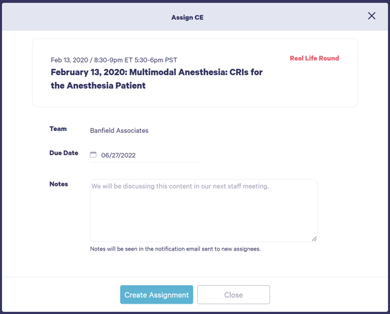
Task: Click the underline beneath the due date
Action: pyautogui.click(x=145, y=162)
